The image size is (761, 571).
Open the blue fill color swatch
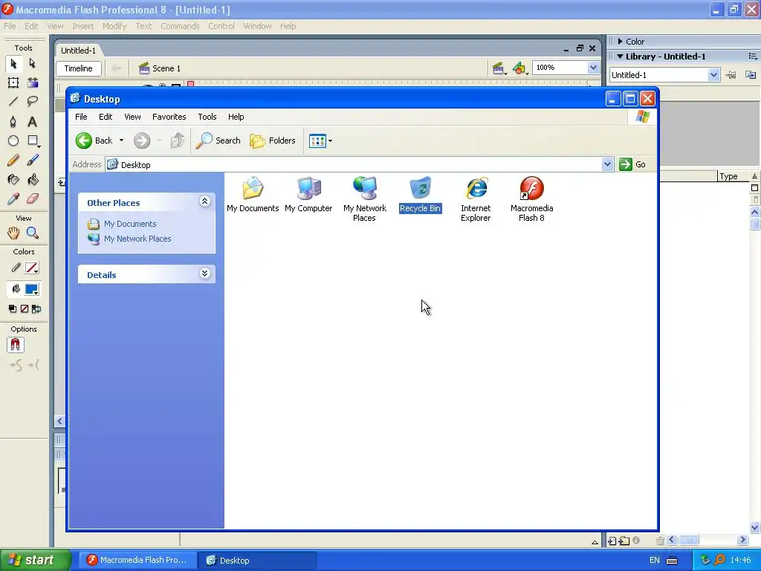[31, 290]
